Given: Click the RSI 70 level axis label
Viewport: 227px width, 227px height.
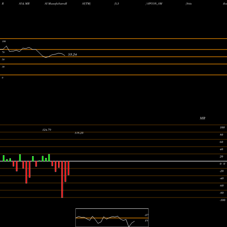Looking at the screenshot, I should 3,52.
